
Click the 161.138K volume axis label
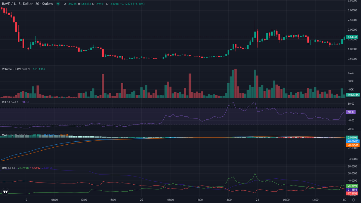click(353, 95)
